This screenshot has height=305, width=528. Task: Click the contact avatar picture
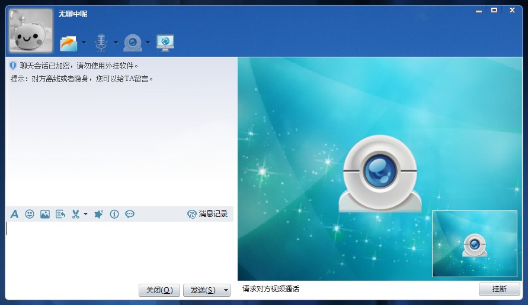coord(31,31)
